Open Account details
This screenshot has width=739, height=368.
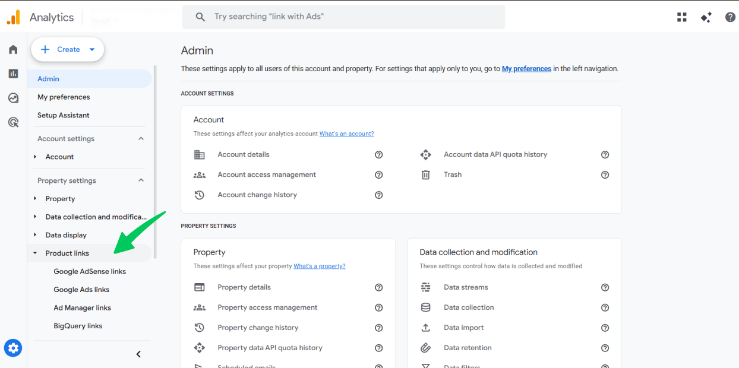click(244, 155)
